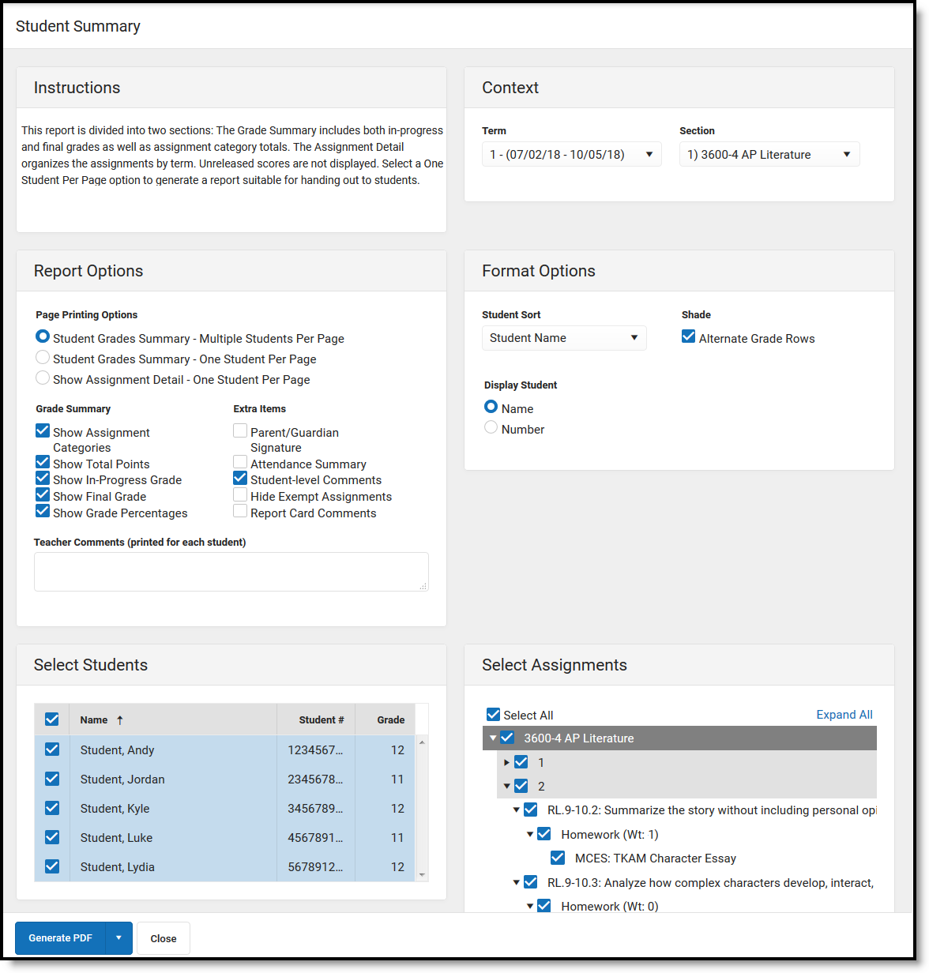Click the Student # column header
The height and width of the screenshot is (973, 929).
coord(316,719)
